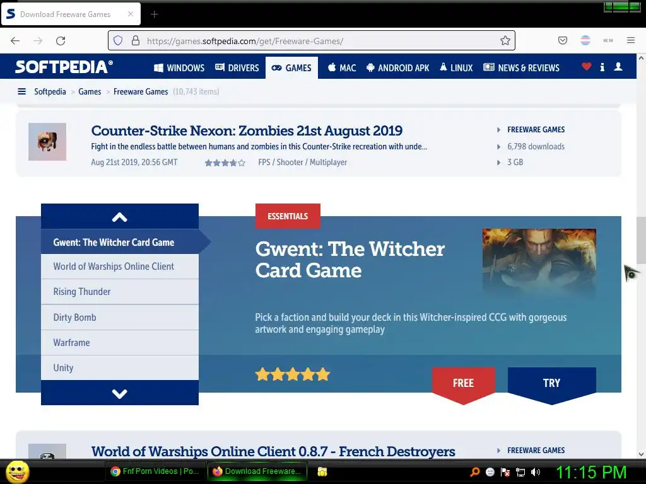Image resolution: width=646 pixels, height=484 pixels.
Task: Select Unity in essentials list
Action: (x=120, y=367)
